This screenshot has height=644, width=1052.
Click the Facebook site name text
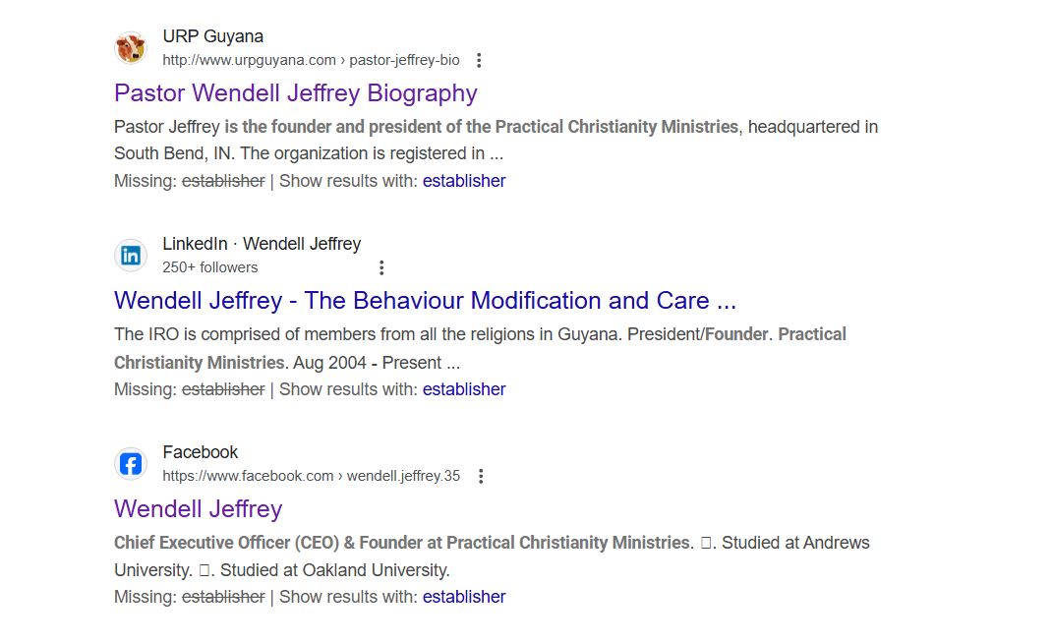point(201,452)
